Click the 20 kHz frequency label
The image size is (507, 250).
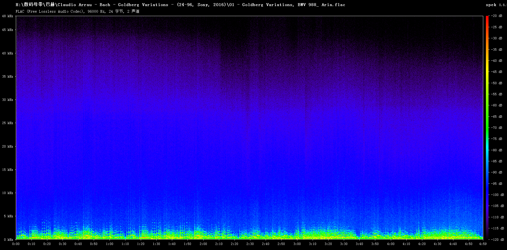8,147
